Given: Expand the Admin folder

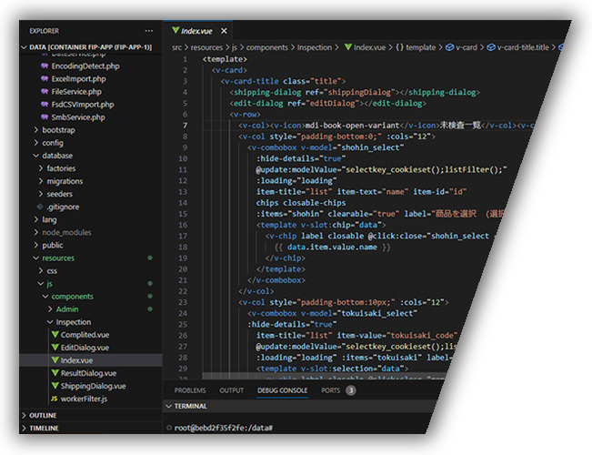Looking at the screenshot, I should (50, 309).
